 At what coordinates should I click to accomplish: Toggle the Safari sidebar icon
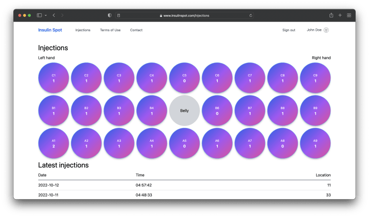pos(39,15)
